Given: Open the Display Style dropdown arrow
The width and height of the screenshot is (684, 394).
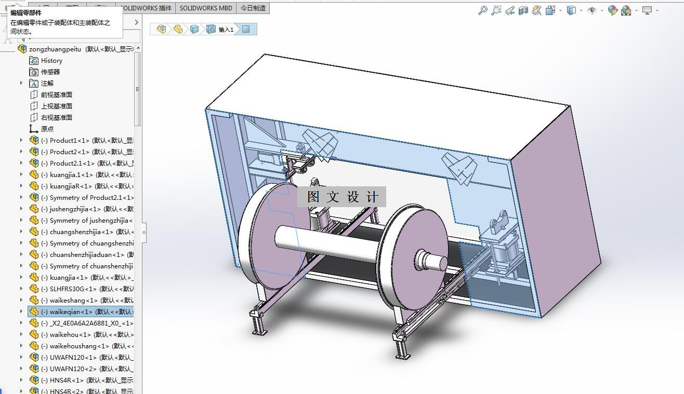Looking at the screenshot, I should coord(581,10).
